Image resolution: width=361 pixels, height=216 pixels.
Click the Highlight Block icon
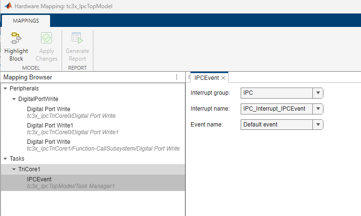pos(16,38)
